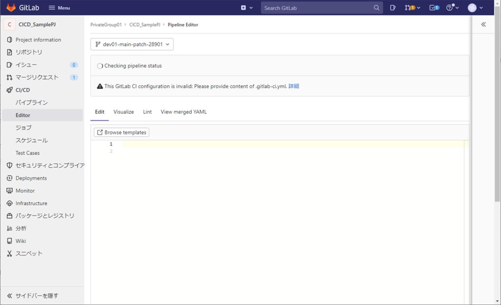This screenshot has width=501, height=305.
Task: Click the イシュー issues sidebar icon
Action: pos(10,65)
